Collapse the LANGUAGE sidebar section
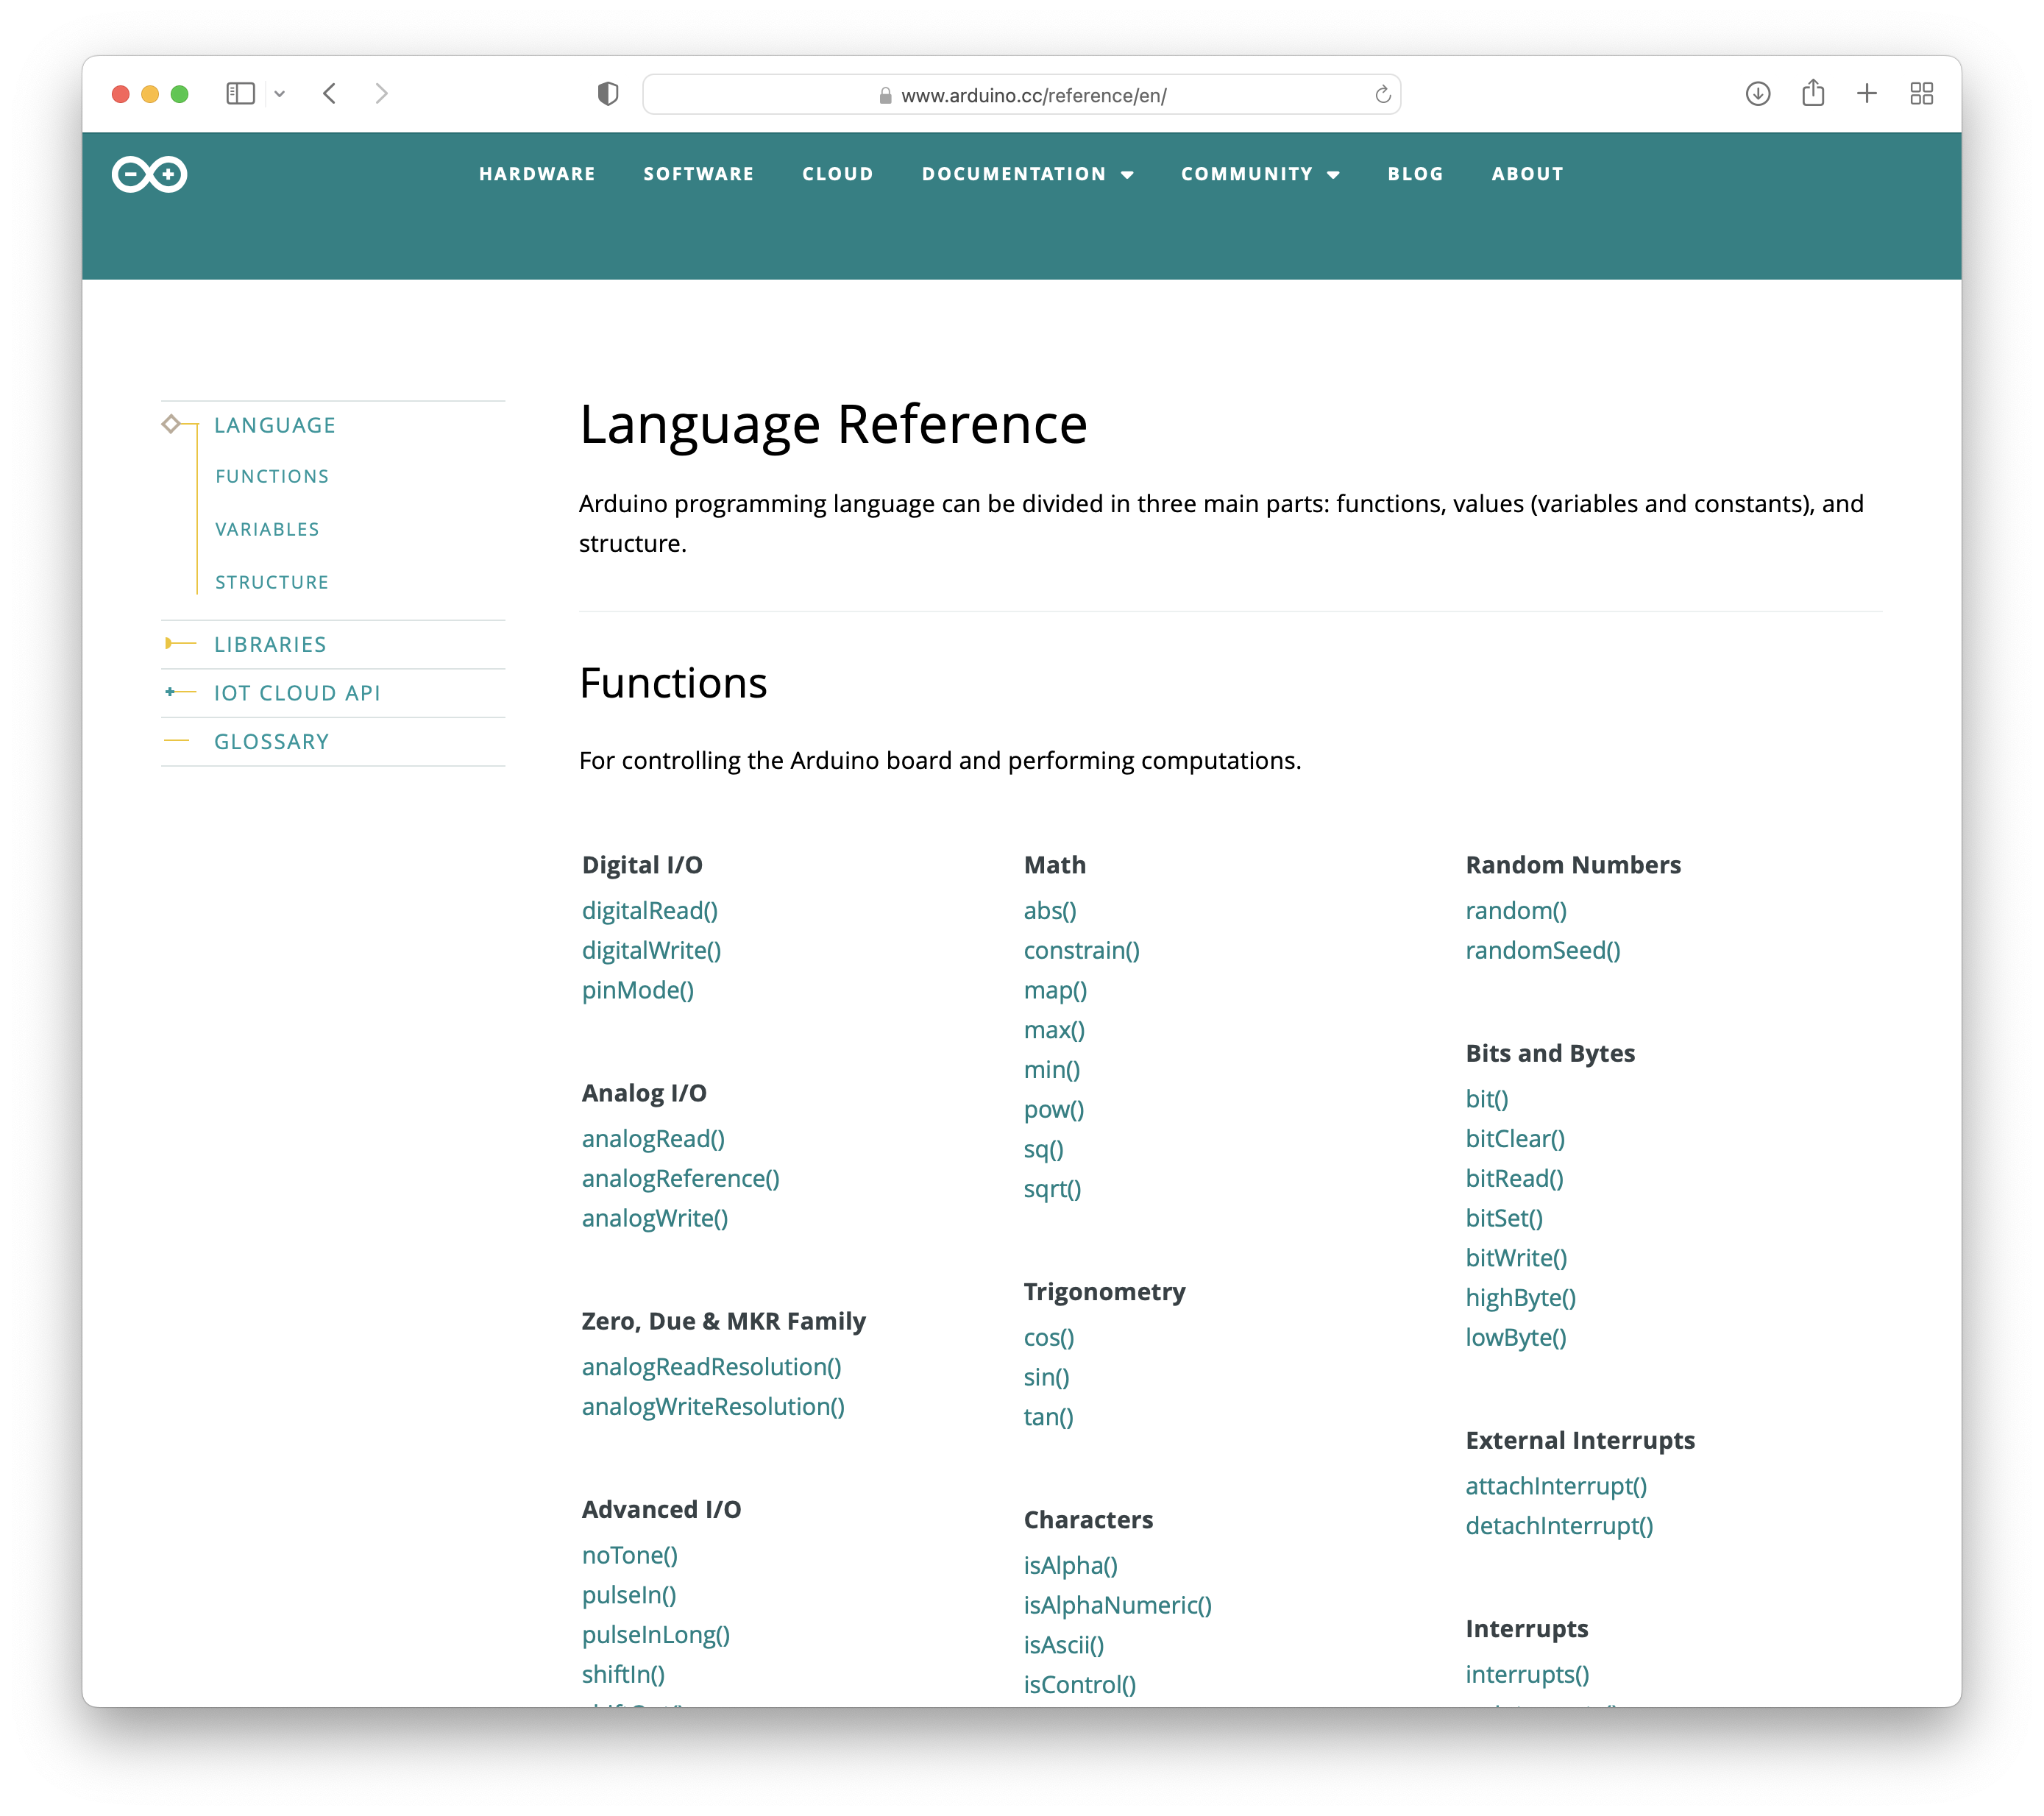Screen dimensions: 2044x1816 coord(275,425)
